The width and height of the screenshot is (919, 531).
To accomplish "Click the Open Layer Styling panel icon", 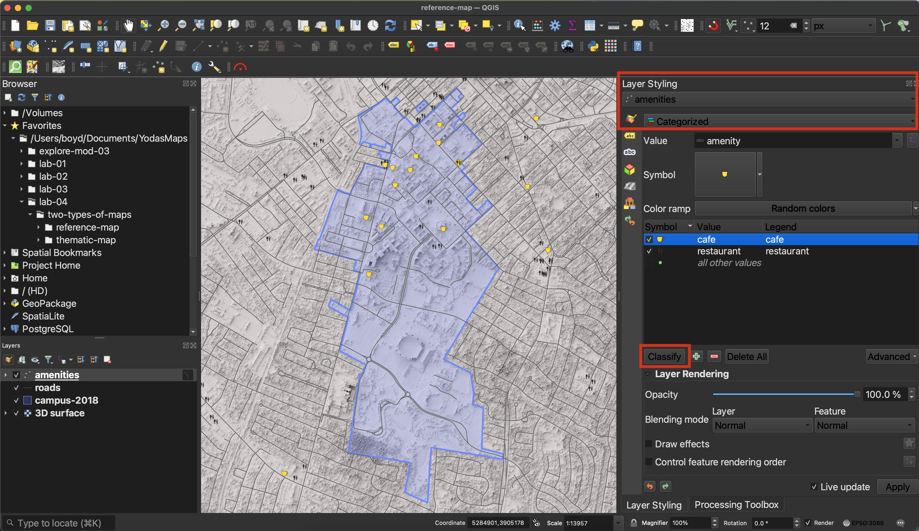I will tap(8, 360).
